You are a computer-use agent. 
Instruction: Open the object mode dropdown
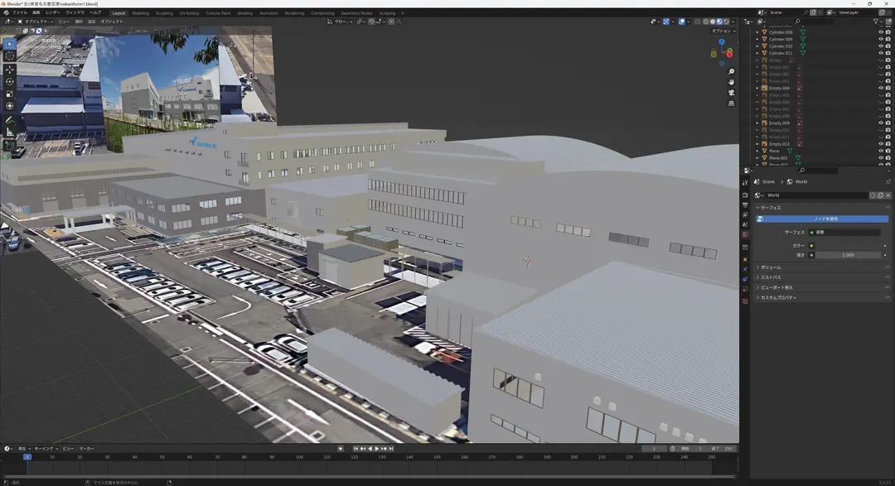coord(36,22)
